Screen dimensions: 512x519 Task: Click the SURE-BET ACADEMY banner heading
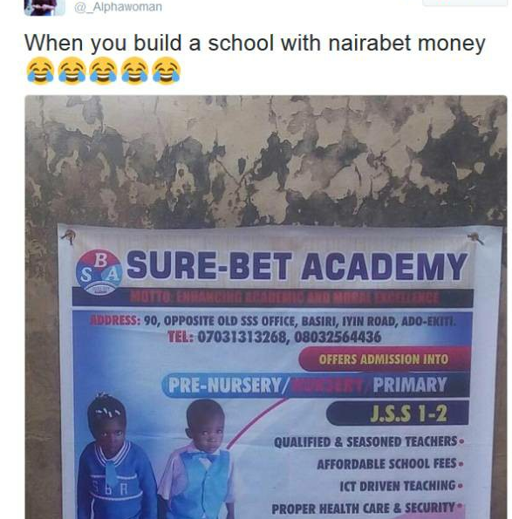[x=297, y=266]
